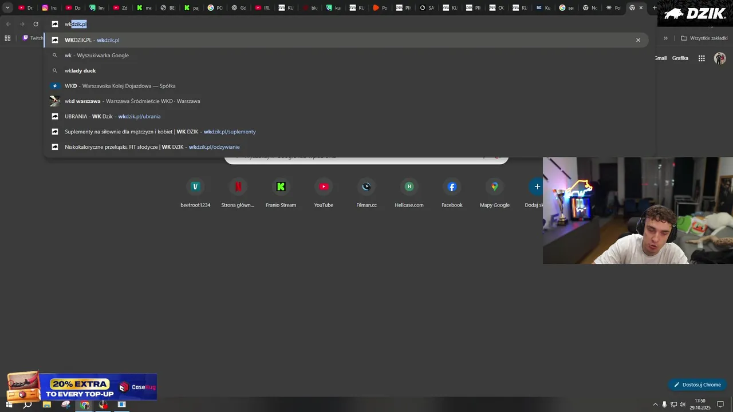
Task: Add a new shortcut with plus icon
Action: (x=537, y=187)
